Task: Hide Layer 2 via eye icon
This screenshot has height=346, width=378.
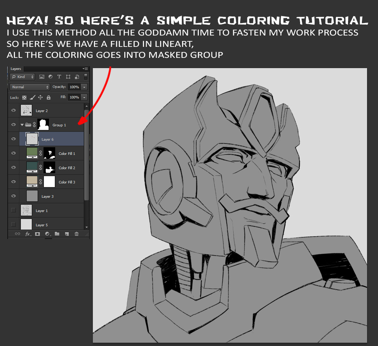Action: [14, 110]
